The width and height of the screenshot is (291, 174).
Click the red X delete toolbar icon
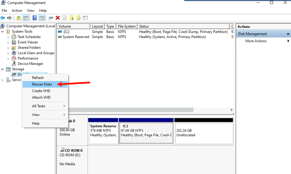[58, 18]
